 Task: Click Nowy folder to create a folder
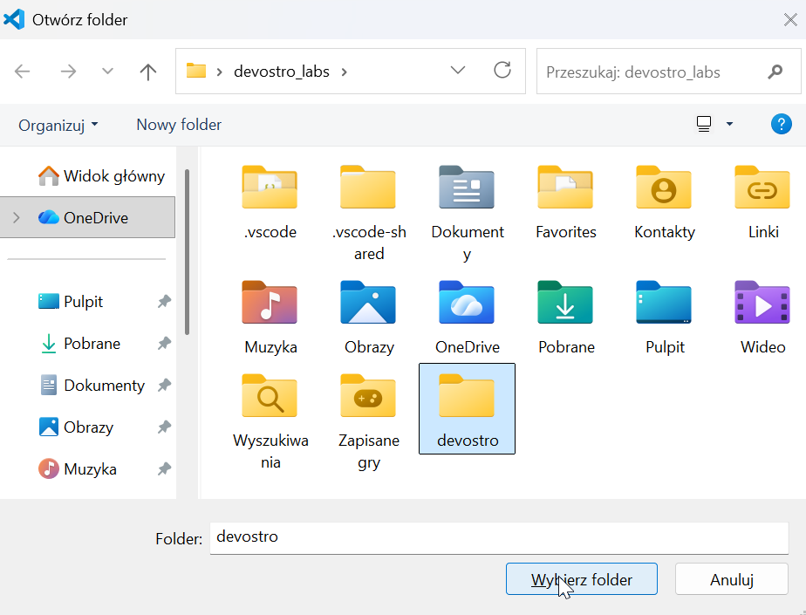(x=179, y=125)
